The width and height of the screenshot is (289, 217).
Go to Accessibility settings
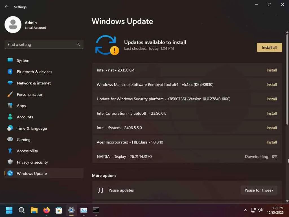44,151
